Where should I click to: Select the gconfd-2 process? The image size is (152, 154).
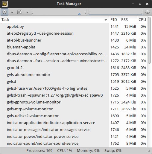(x=74, y=68)
